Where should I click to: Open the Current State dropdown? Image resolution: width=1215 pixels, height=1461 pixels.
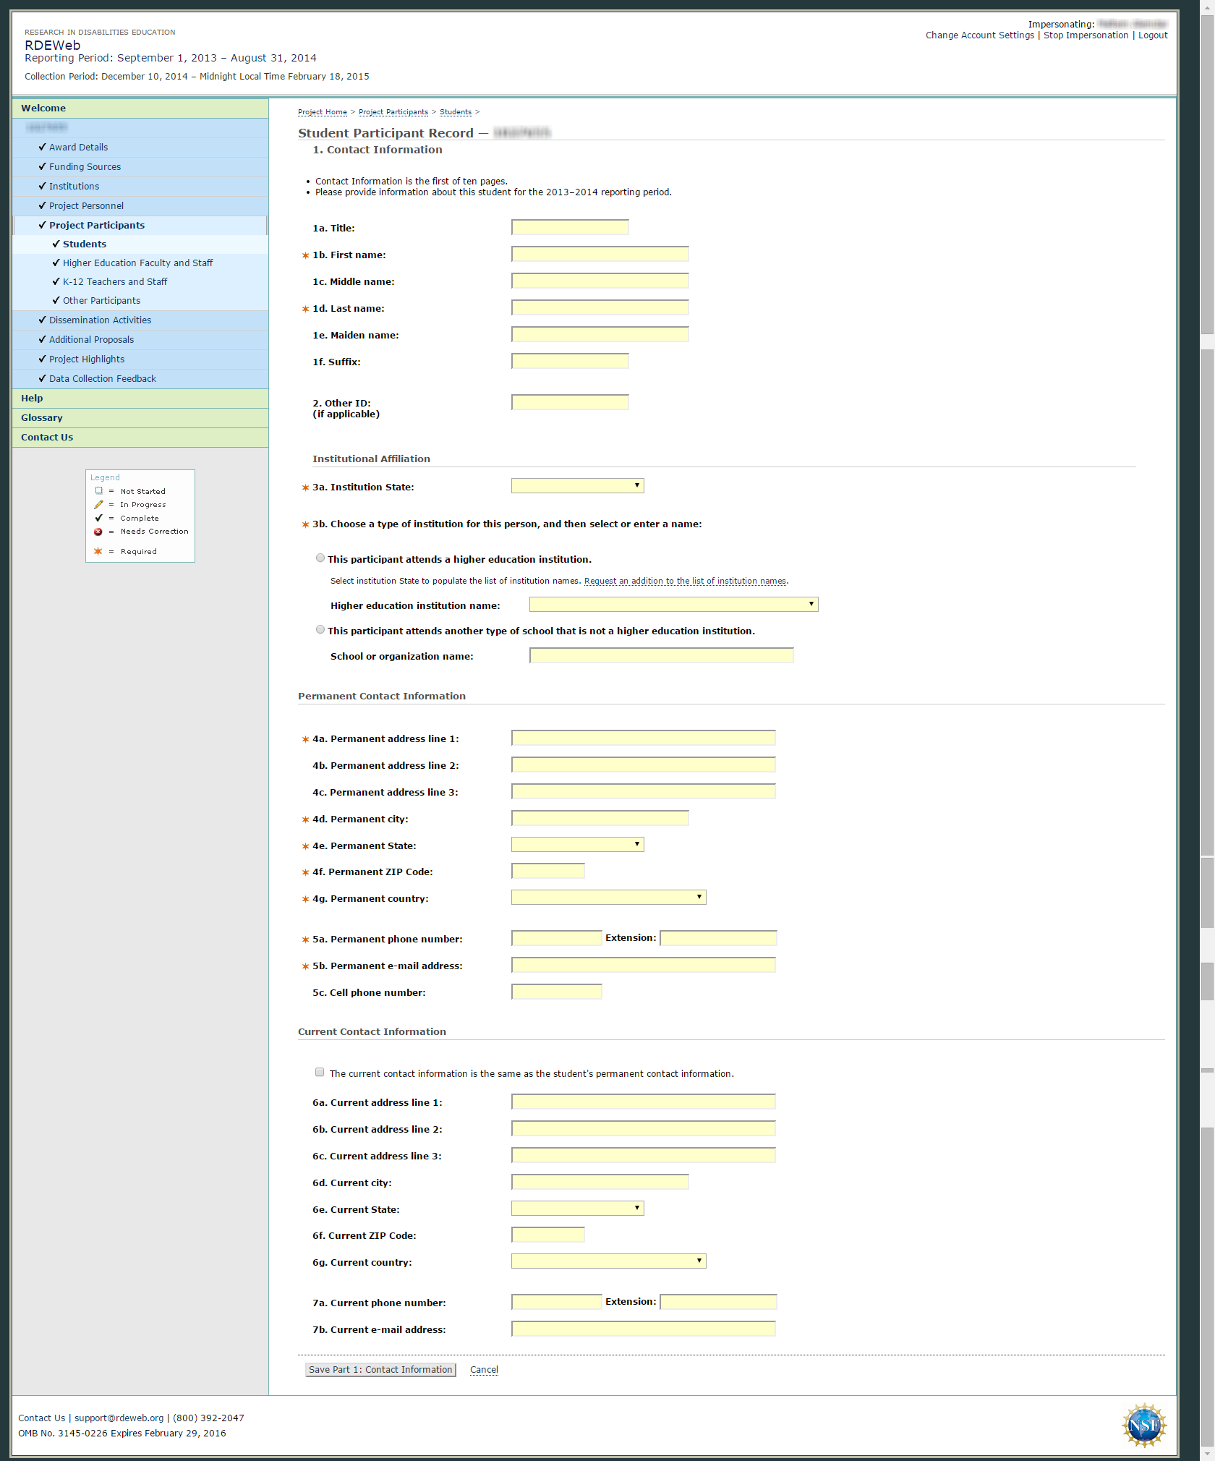(577, 1209)
